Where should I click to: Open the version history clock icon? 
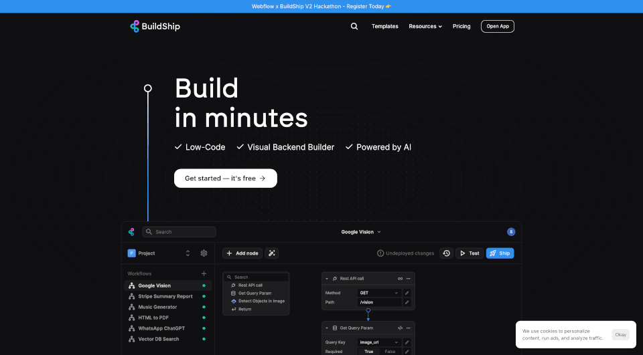pyautogui.click(x=447, y=253)
